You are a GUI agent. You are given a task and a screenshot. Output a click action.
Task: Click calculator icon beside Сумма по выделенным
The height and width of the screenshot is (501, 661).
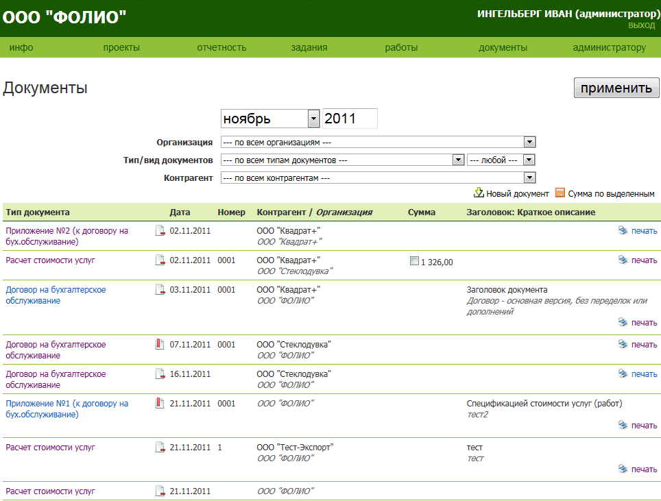tap(560, 193)
